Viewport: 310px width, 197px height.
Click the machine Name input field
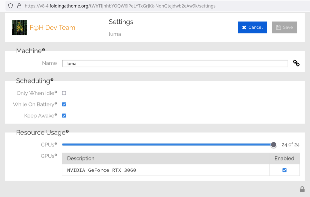(175, 63)
